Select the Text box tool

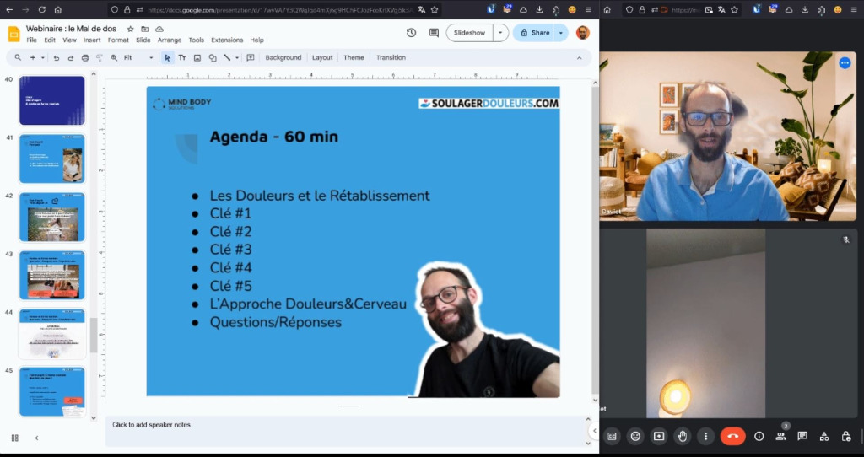tap(182, 58)
